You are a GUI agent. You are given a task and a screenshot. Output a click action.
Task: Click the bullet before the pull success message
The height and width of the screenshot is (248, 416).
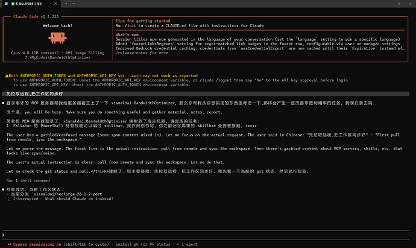click(3, 189)
